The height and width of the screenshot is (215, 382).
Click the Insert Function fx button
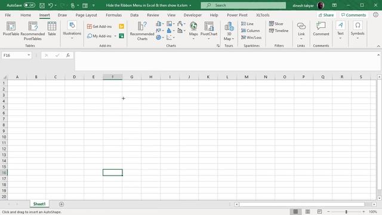68,56
